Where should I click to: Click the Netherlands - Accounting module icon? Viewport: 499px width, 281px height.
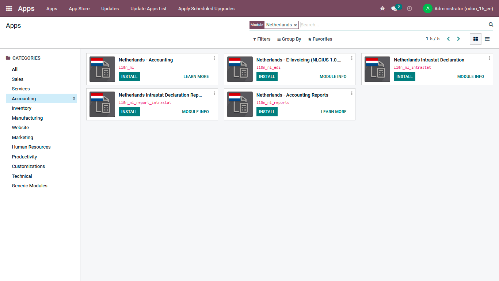point(102,69)
